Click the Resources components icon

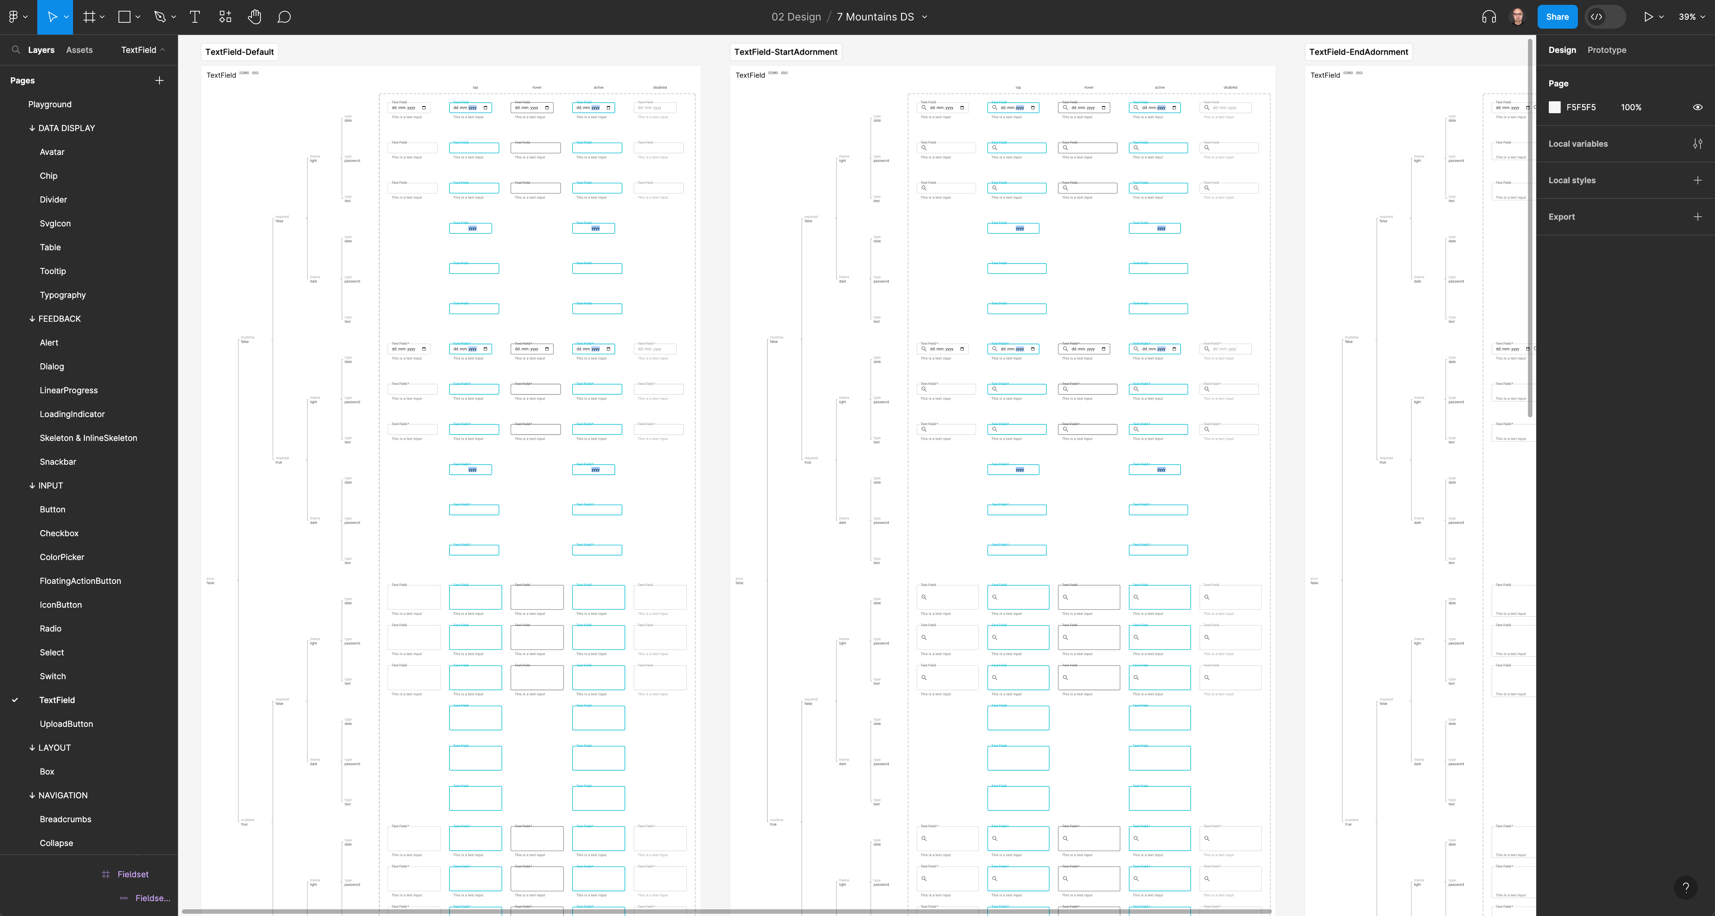click(x=225, y=17)
